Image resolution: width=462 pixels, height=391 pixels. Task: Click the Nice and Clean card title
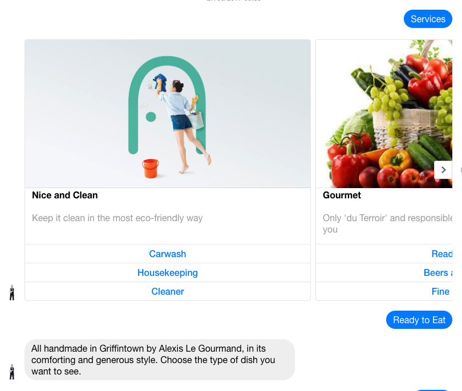click(65, 195)
